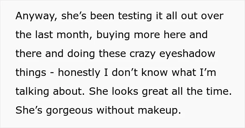Click the word "know" in the text

click(155, 72)
